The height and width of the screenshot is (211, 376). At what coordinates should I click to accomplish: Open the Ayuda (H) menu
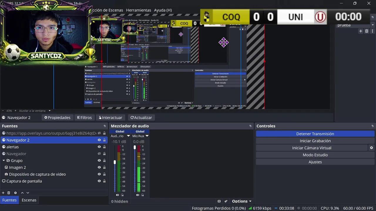[163, 10]
